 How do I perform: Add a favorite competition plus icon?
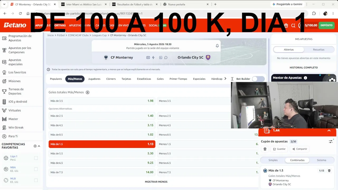(35, 146)
